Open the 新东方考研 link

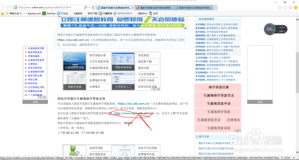(212, 43)
